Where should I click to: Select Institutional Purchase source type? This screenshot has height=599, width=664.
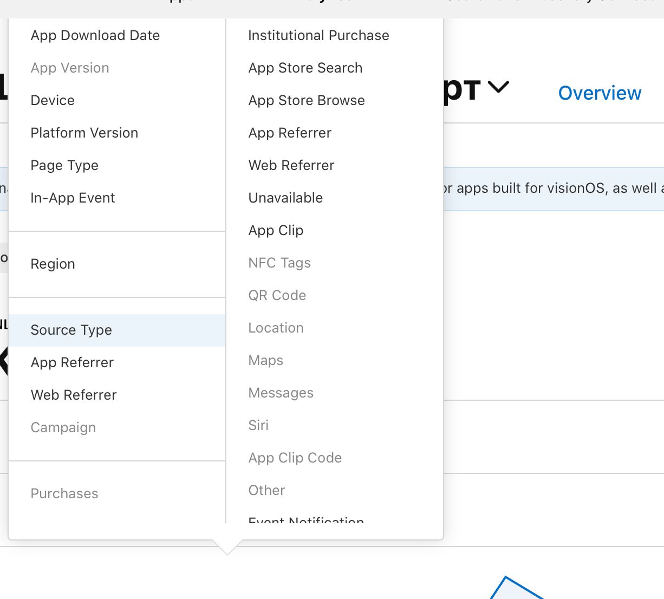[318, 36]
